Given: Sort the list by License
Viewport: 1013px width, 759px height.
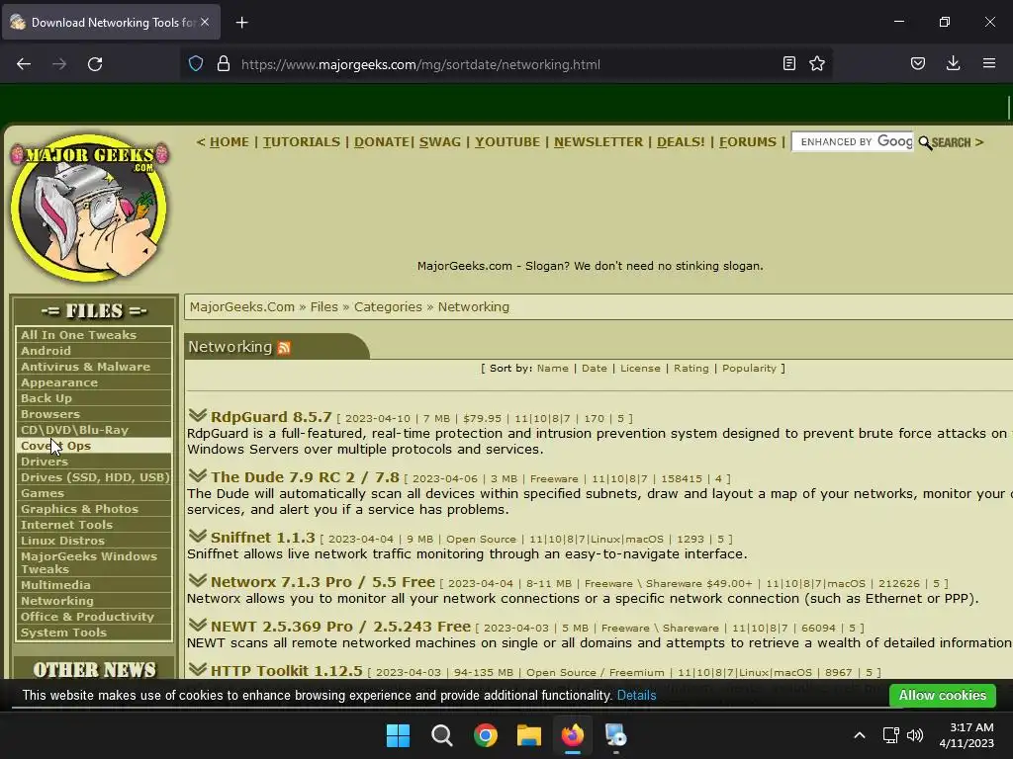Looking at the screenshot, I should 640,368.
